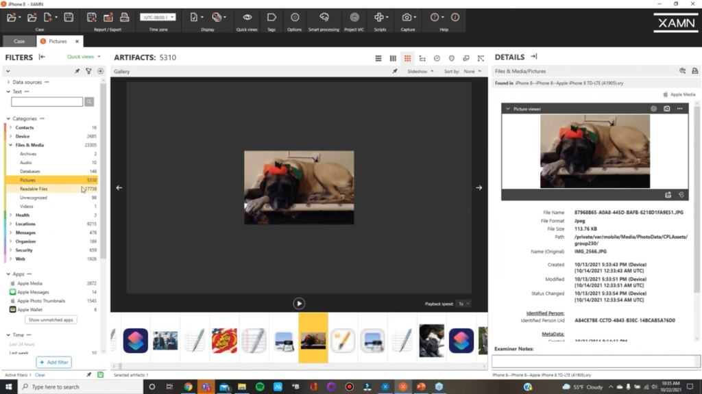Open Project VIC
The image size is (702, 394).
[x=354, y=17]
